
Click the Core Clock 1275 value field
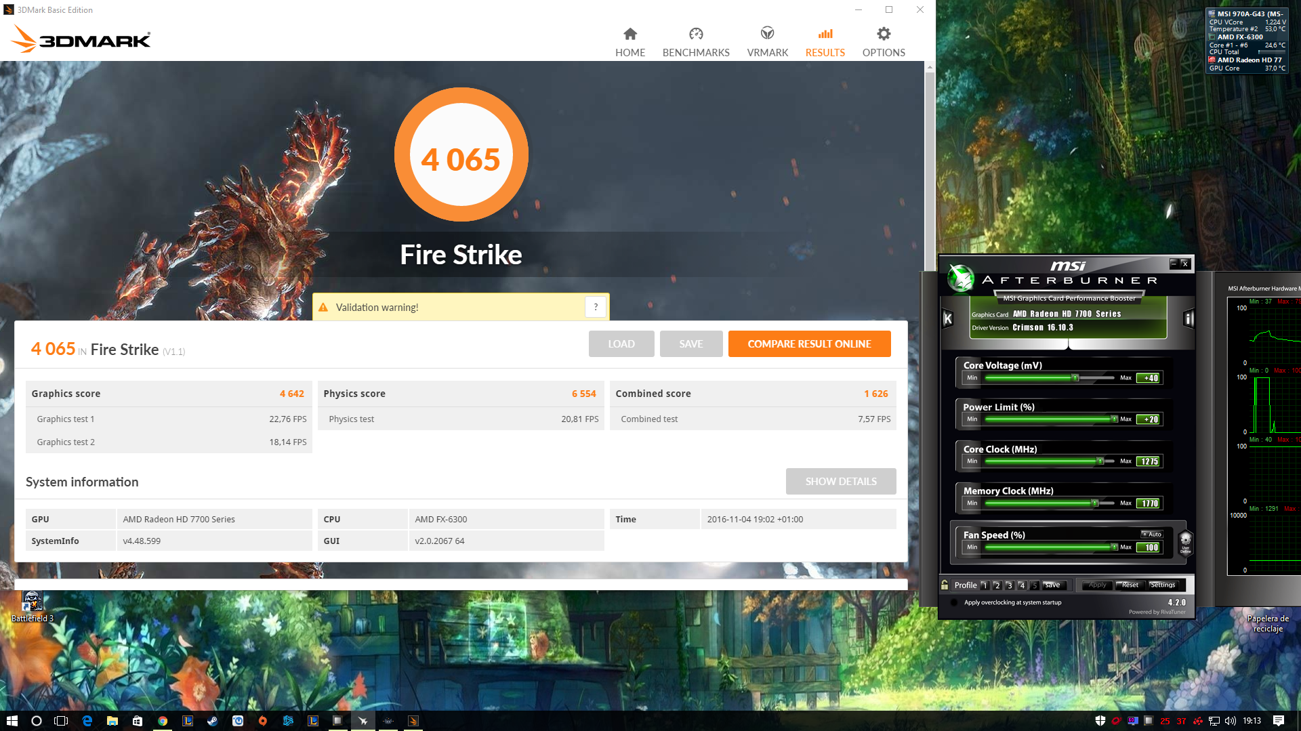[1149, 461]
